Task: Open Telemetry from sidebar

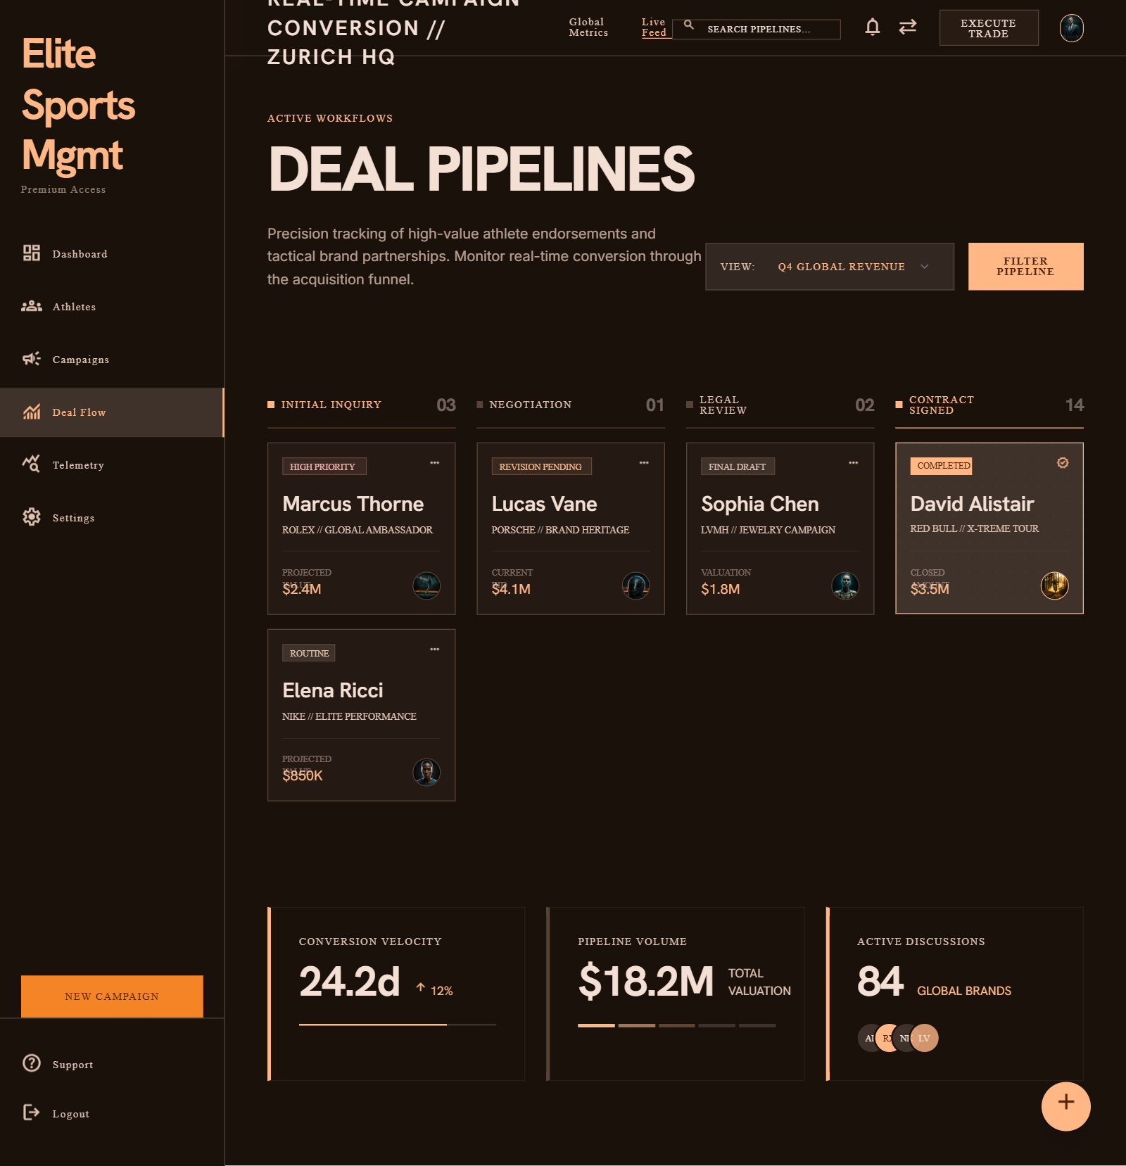Action: tap(112, 465)
